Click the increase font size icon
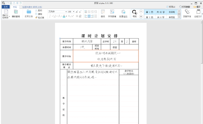The height and width of the screenshot is (124, 203). coord(77,12)
